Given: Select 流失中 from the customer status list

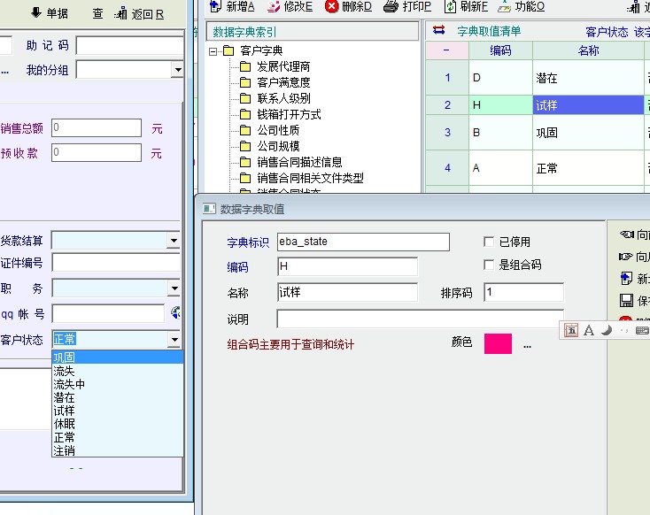Looking at the screenshot, I should pyautogui.click(x=69, y=384).
